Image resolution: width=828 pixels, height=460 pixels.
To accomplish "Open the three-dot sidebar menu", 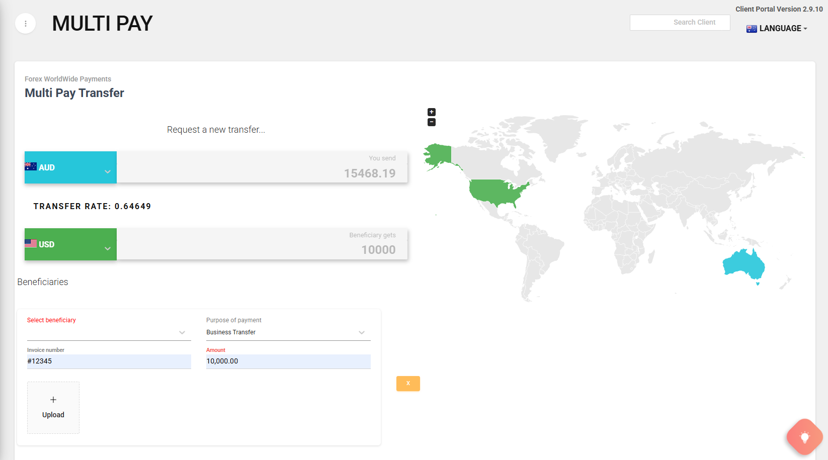I will (x=26, y=24).
